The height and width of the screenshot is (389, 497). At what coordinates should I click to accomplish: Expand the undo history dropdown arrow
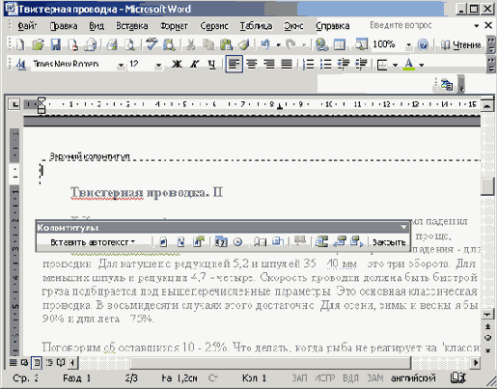click(278, 45)
